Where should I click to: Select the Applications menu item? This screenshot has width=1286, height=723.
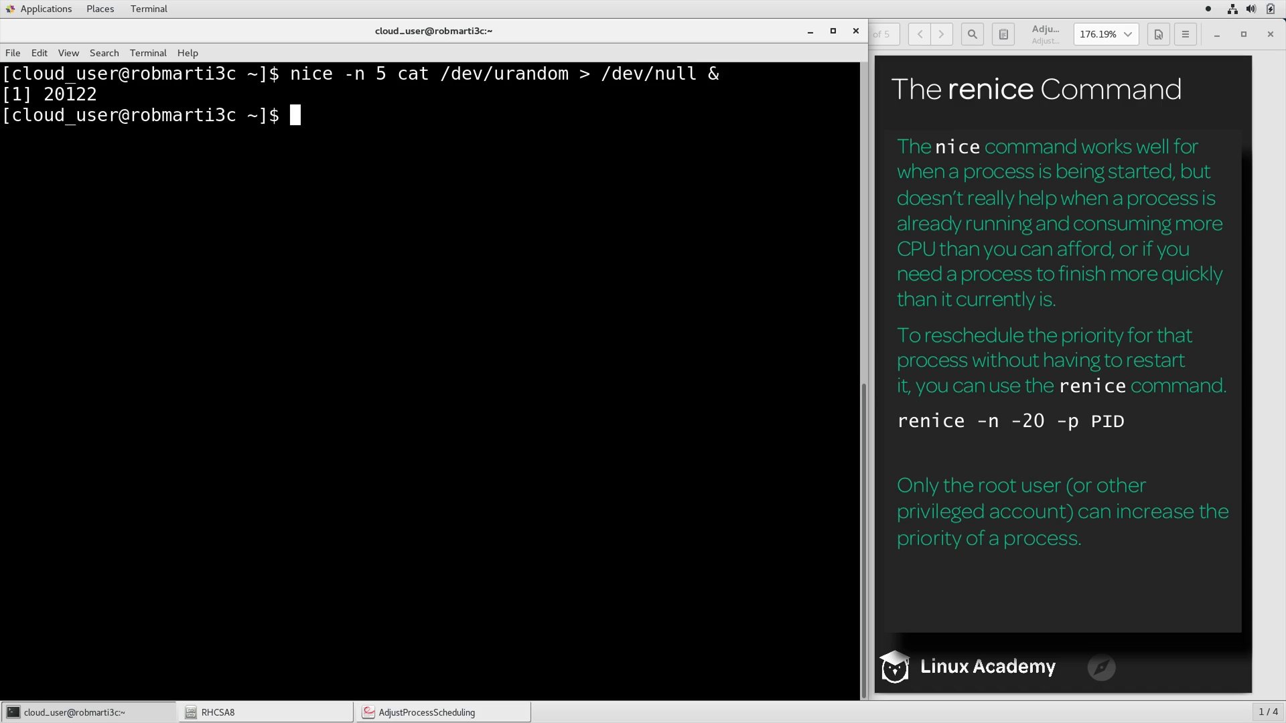point(46,8)
